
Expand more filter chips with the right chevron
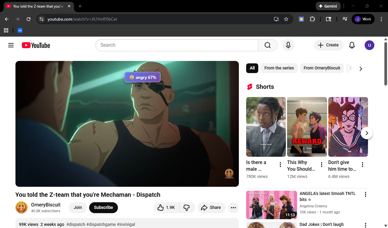361,69
